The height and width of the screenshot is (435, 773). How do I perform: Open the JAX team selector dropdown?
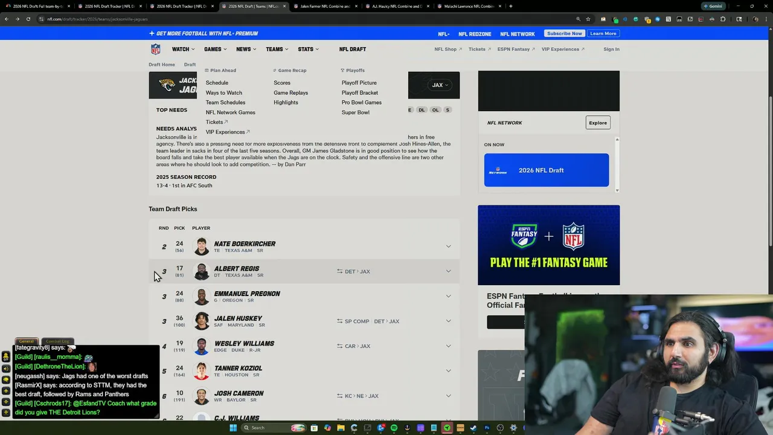(x=440, y=85)
